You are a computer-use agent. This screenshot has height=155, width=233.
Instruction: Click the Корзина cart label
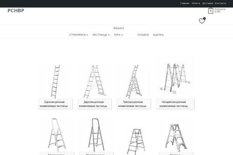(x=220, y=9)
